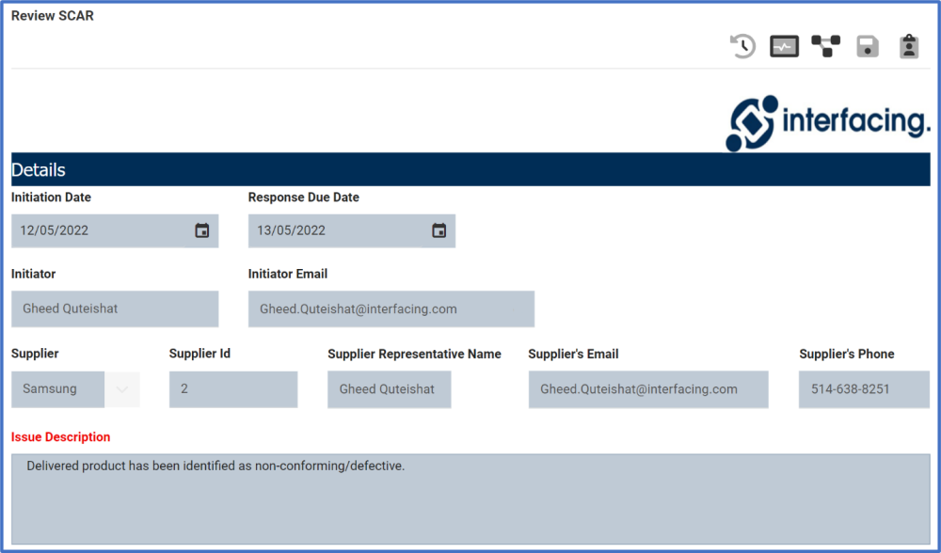Open the workflow diagram icon
This screenshot has height=553, width=941.
[x=826, y=46]
